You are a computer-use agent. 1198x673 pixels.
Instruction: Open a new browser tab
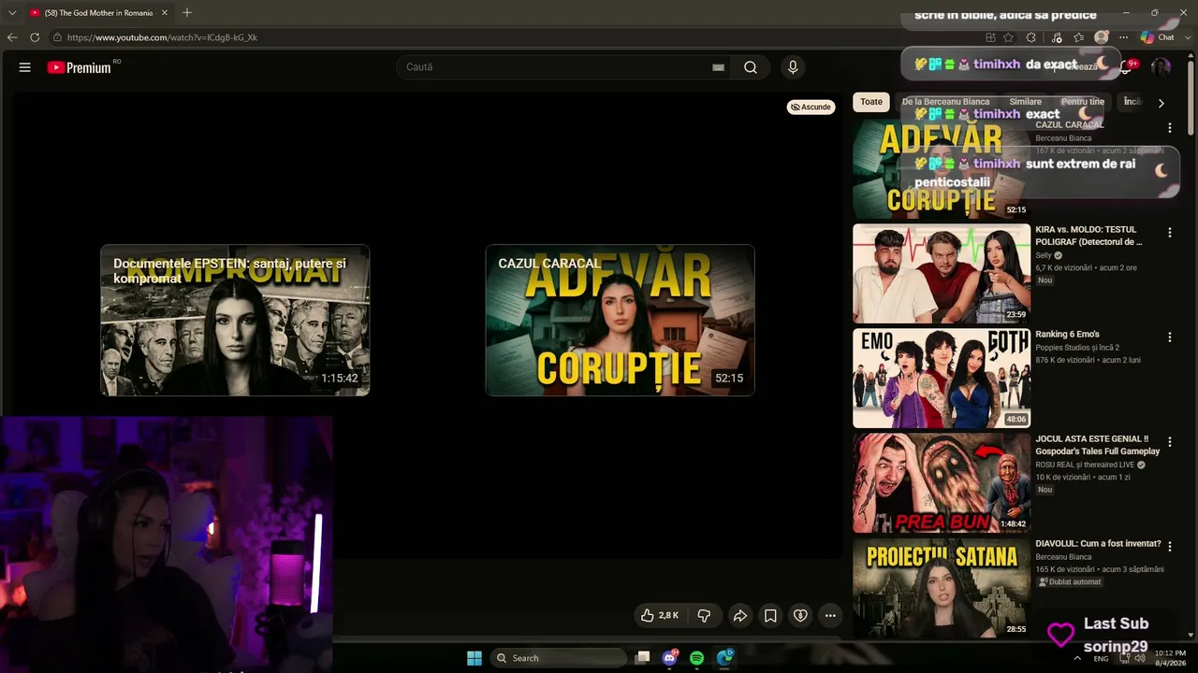(187, 12)
